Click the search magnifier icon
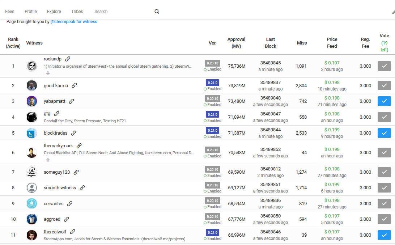This screenshot has width=395, height=245. coord(157,12)
